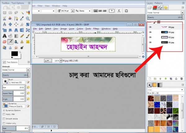Viewport: 186px width, 133px height.
Task: Open the Layer menu in image window
Action: pos(72,29)
